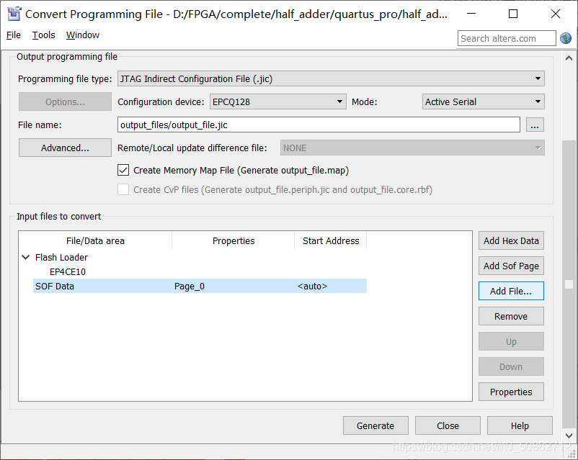The width and height of the screenshot is (578, 460).
Task: Select the EP4CE10 device entry
Action: click(x=68, y=272)
